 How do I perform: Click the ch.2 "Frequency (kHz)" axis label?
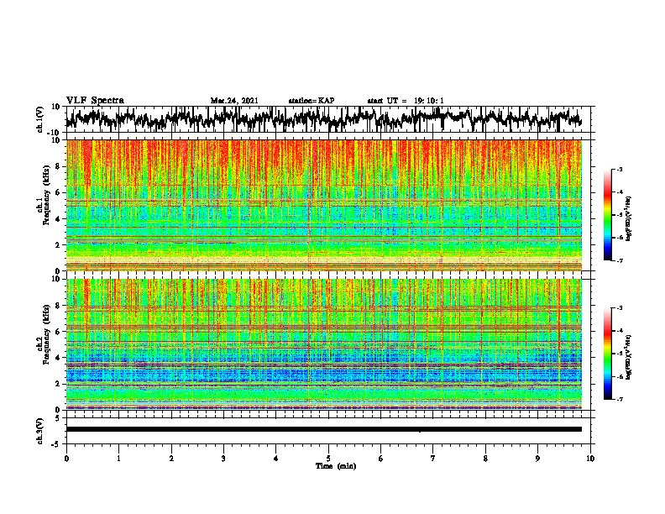tap(46, 334)
